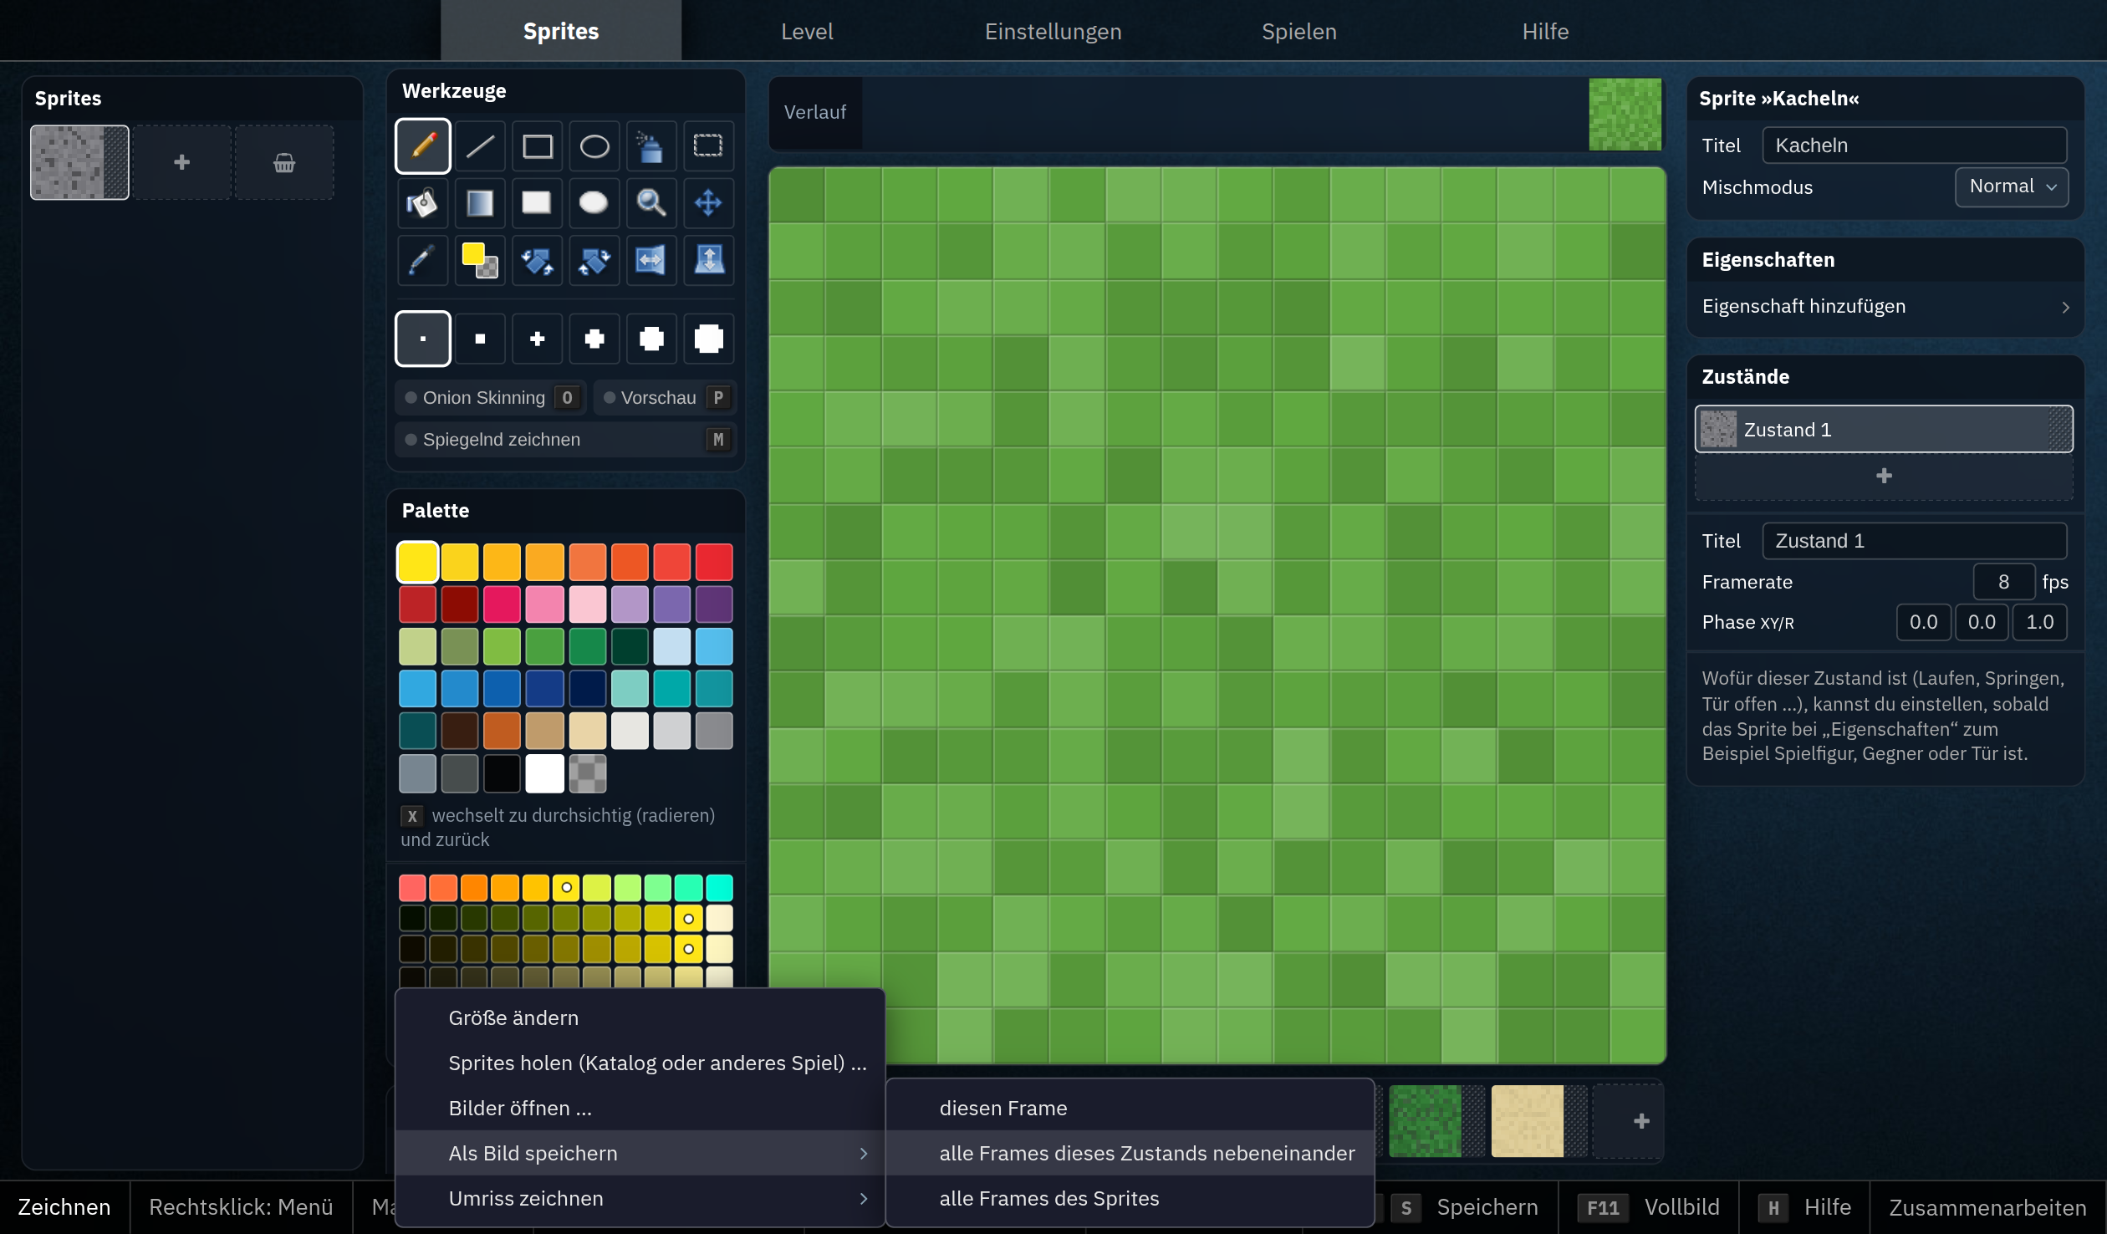Switch to the Level tab

807,31
